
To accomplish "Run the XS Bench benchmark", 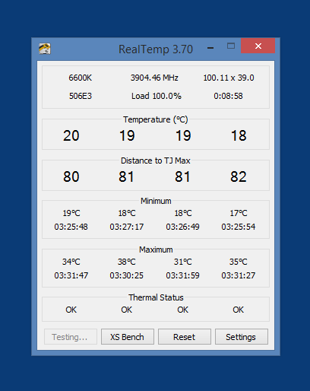I will [x=128, y=337].
